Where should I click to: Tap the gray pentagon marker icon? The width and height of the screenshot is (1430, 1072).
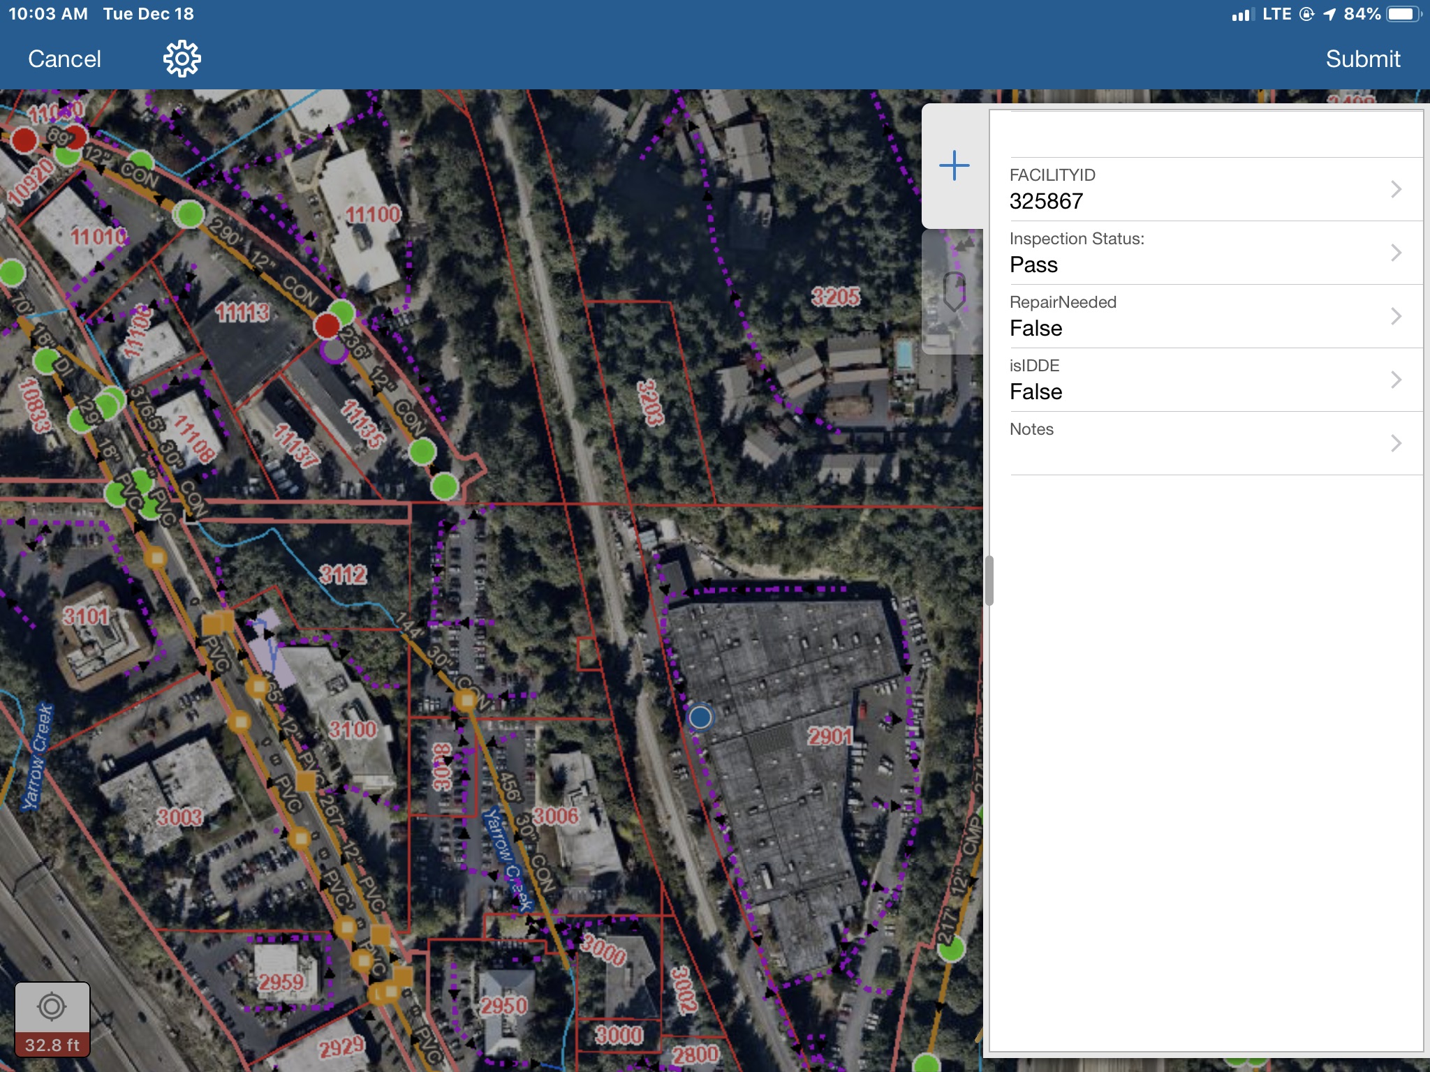954,291
